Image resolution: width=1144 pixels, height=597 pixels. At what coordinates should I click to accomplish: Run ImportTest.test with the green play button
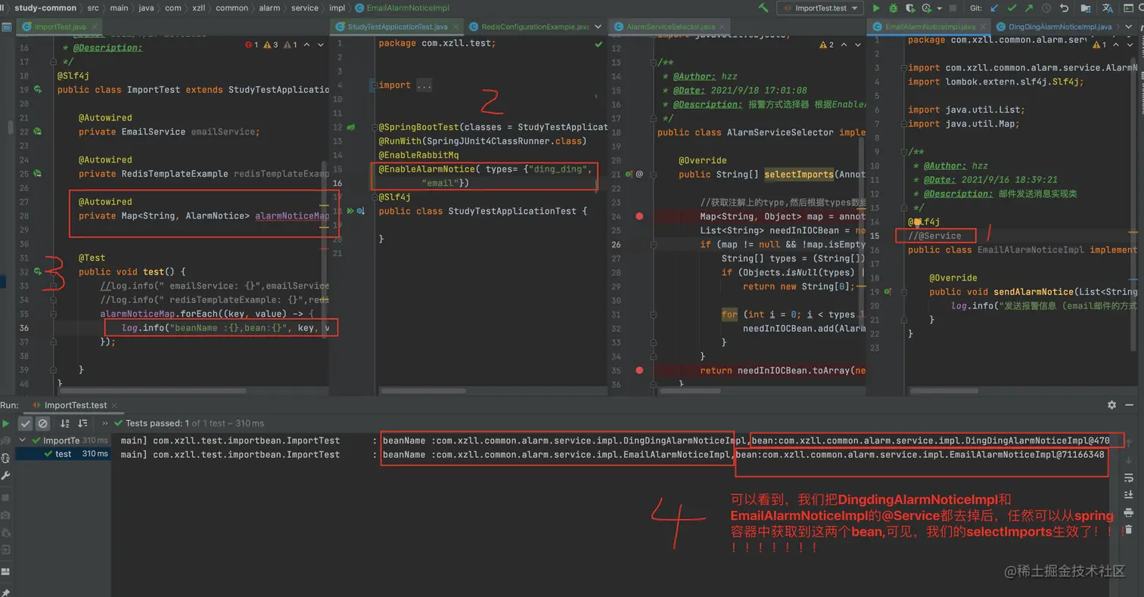[x=876, y=8]
